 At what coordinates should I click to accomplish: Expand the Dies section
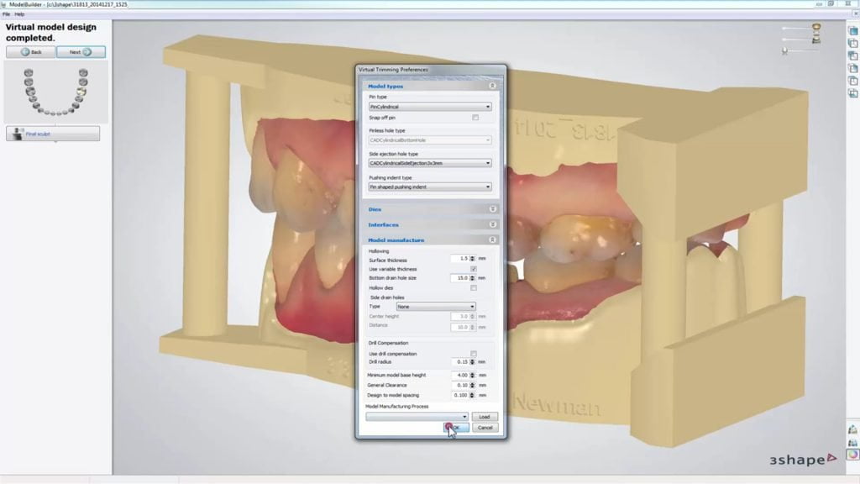[x=430, y=209]
